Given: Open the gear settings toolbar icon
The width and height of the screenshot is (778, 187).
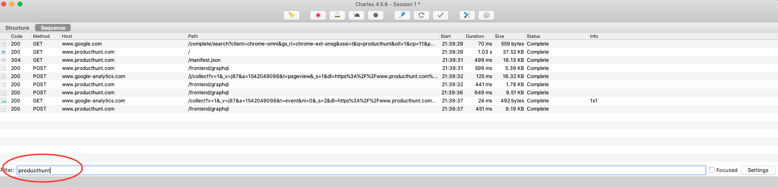Looking at the screenshot, I should coord(486,15).
